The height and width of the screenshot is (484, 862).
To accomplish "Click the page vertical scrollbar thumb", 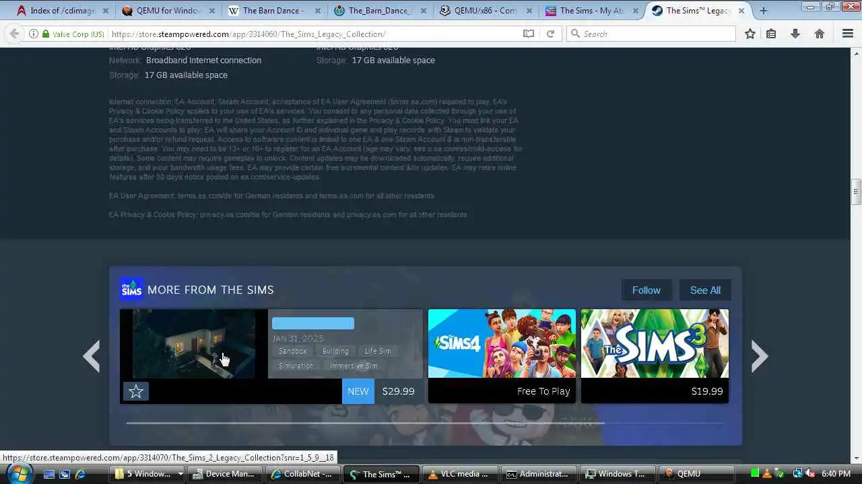I will (x=857, y=192).
